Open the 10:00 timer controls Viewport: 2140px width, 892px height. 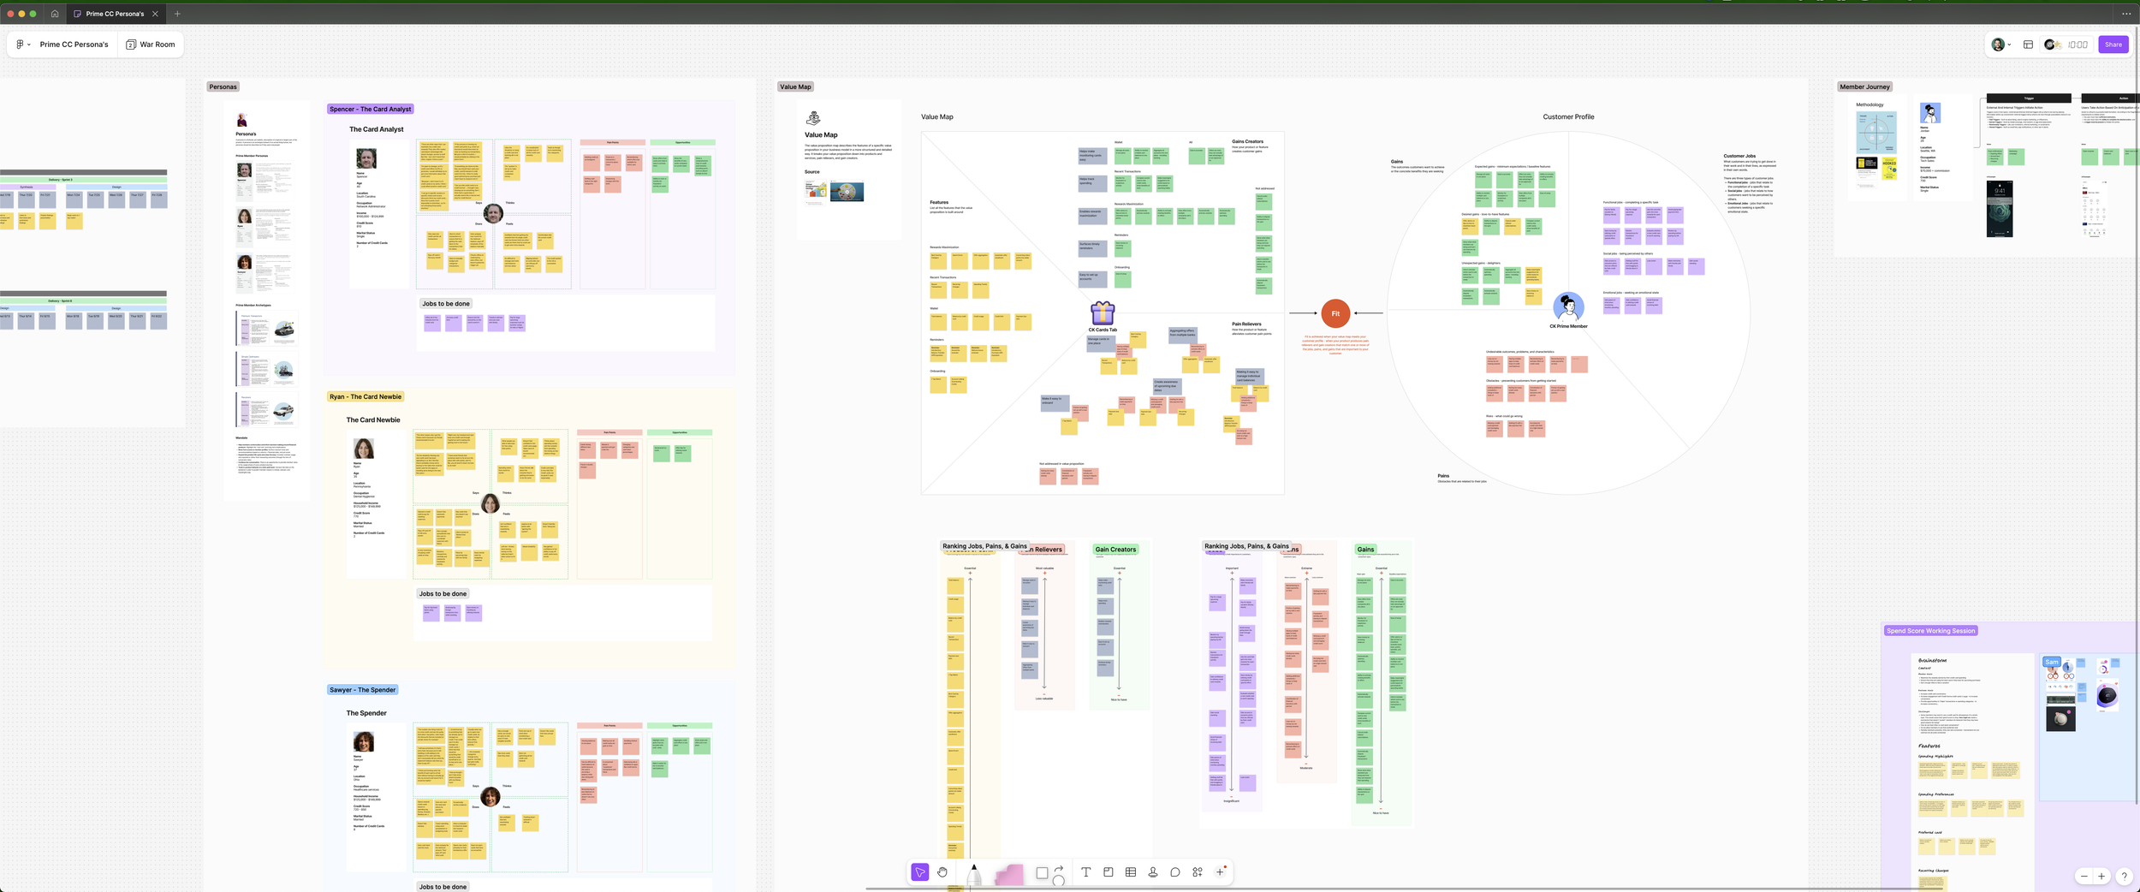click(2076, 44)
